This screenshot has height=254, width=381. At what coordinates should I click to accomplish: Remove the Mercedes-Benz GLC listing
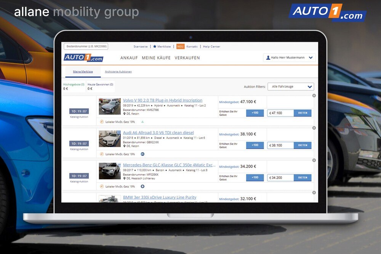314,160
